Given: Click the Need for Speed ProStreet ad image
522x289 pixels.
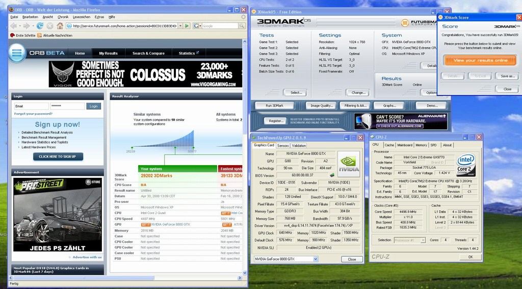Looking at the screenshot, I should [58, 215].
